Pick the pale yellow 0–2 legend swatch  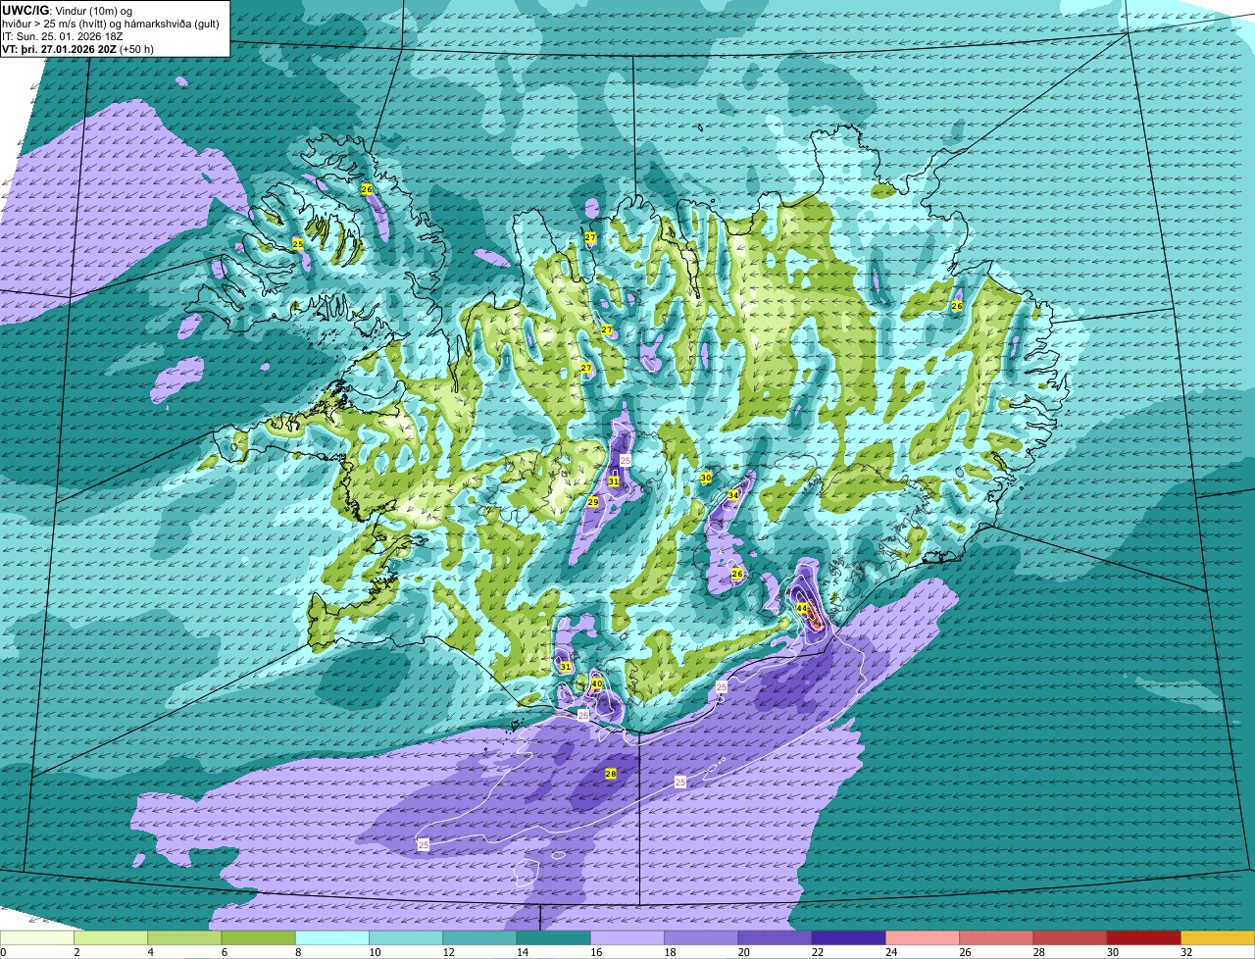pos(37,938)
